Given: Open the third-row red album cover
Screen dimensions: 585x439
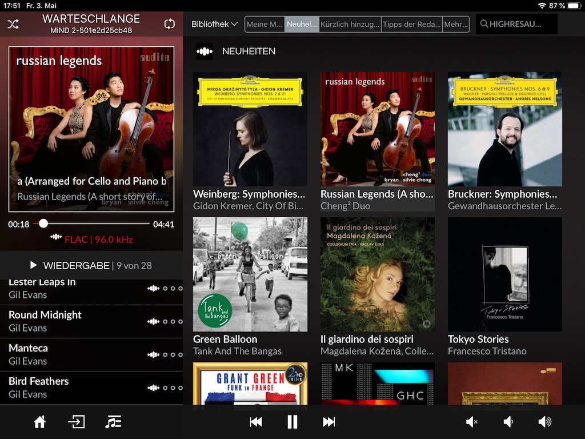Looking at the screenshot, I should 505,384.
